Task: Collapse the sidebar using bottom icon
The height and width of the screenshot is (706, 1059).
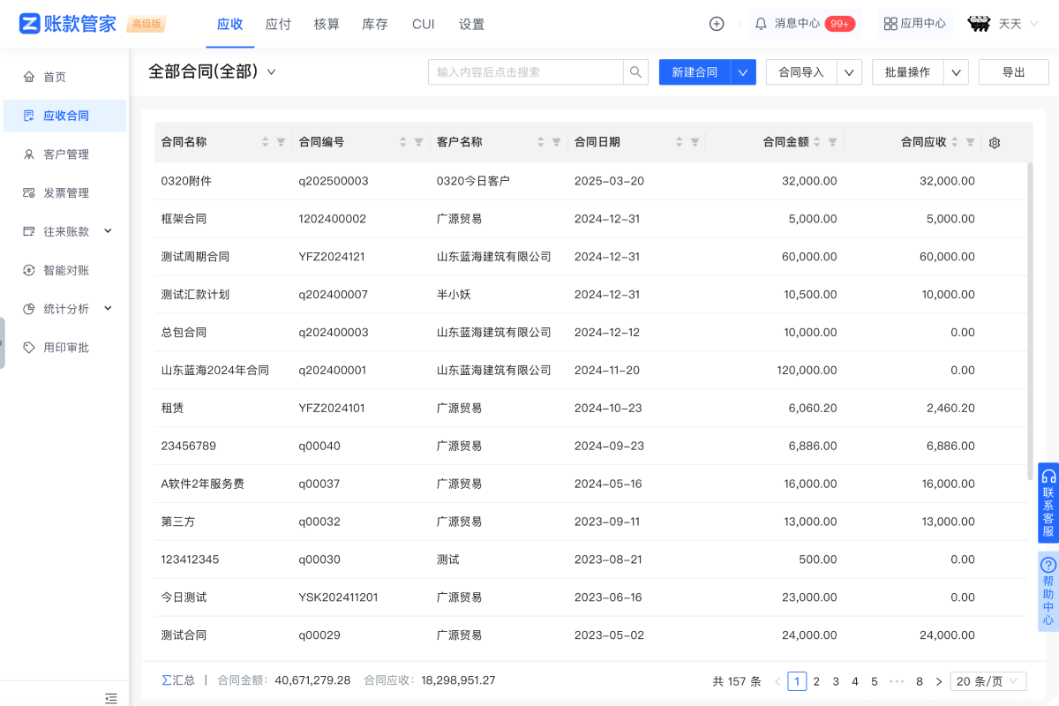Action: tap(111, 698)
